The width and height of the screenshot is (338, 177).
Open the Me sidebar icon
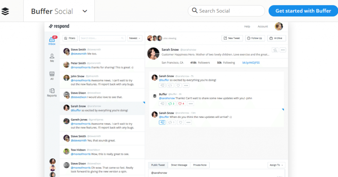point(52,58)
